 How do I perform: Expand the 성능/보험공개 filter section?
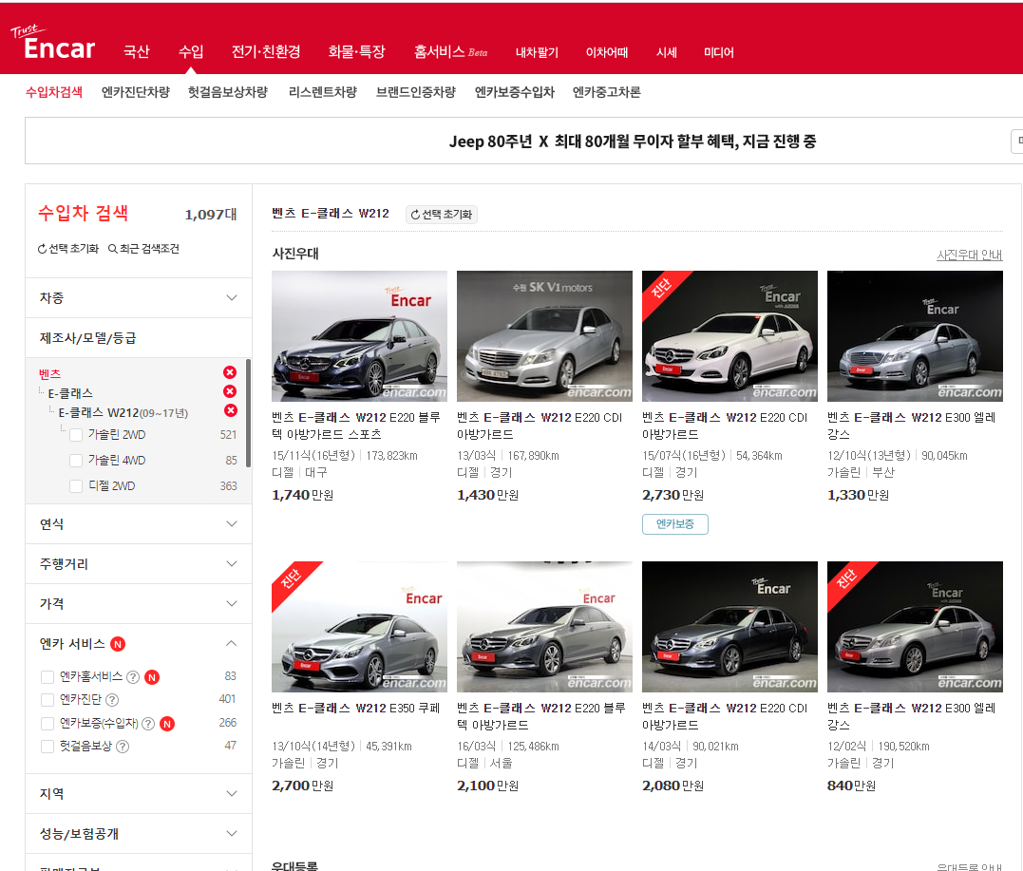tap(139, 834)
